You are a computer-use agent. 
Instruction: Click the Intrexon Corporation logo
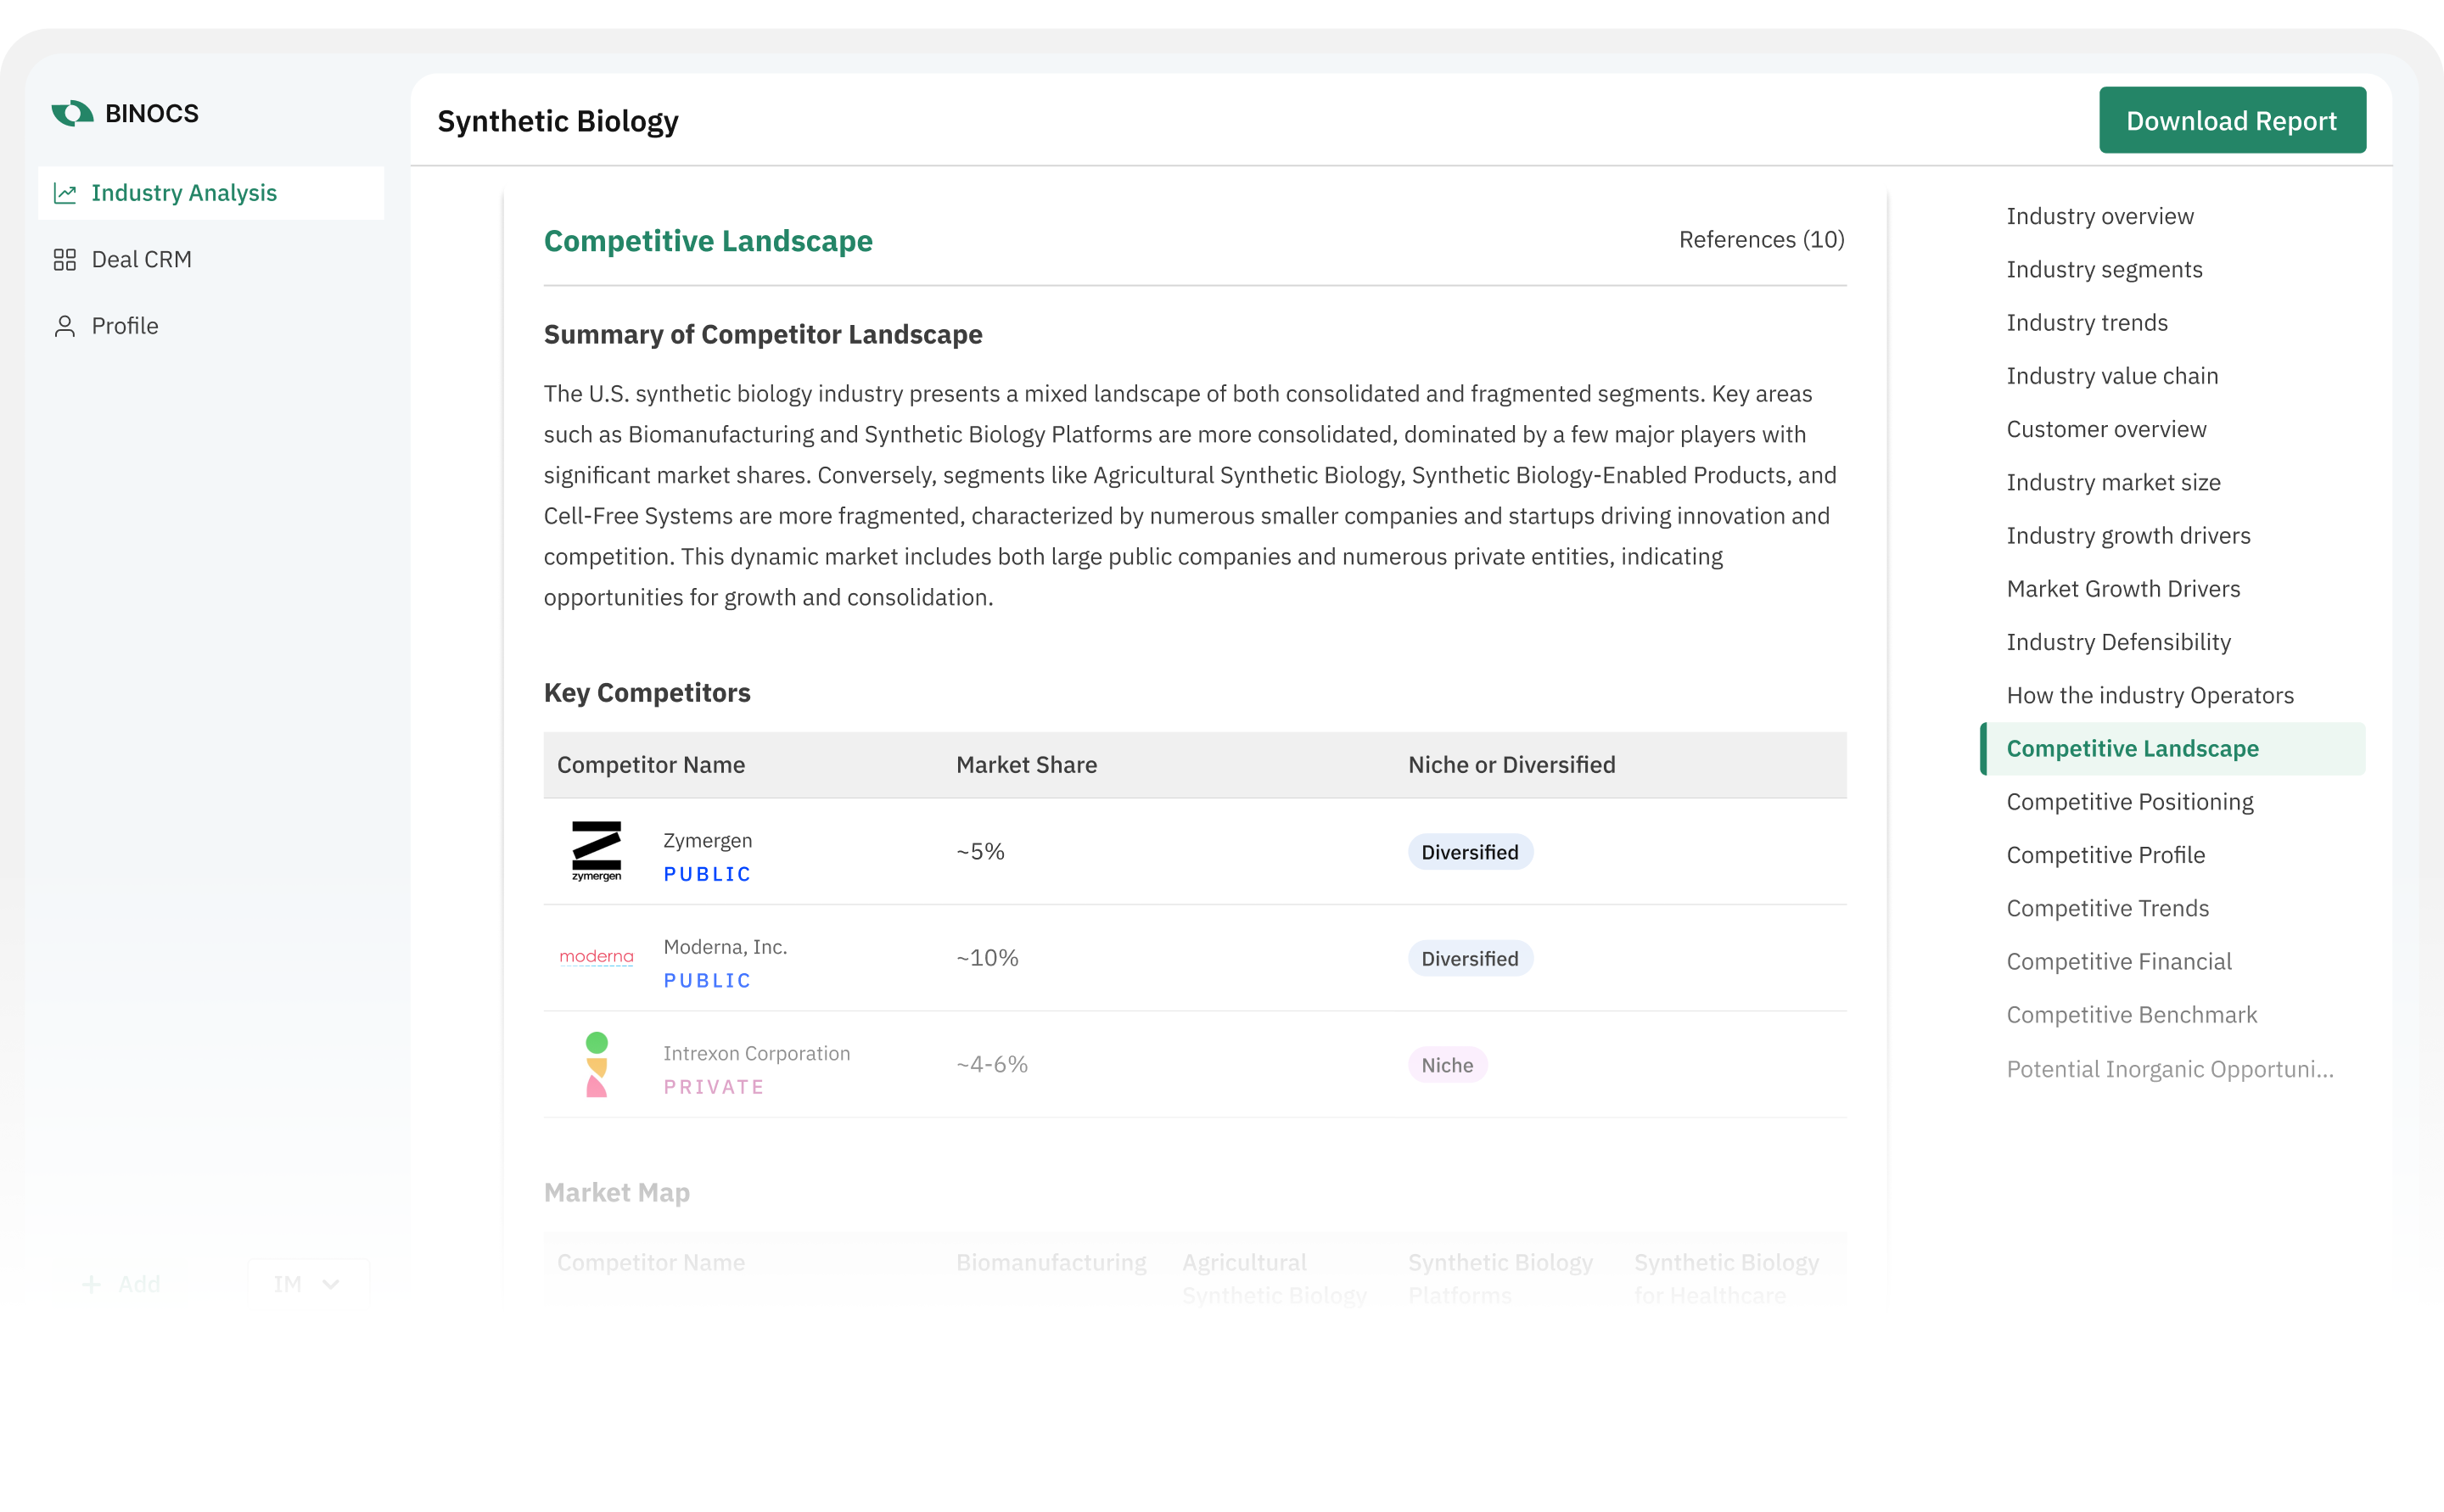(597, 1064)
